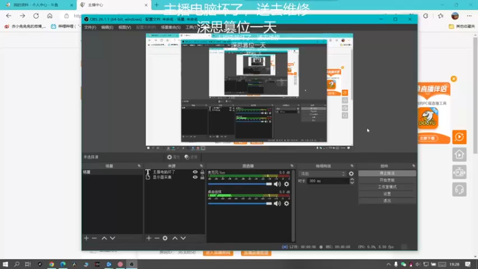
Task: Open 视图(V) menu in OBS
Action: click(x=125, y=27)
